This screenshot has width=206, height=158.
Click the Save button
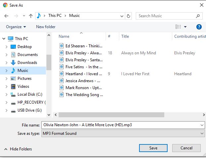coord(153,148)
